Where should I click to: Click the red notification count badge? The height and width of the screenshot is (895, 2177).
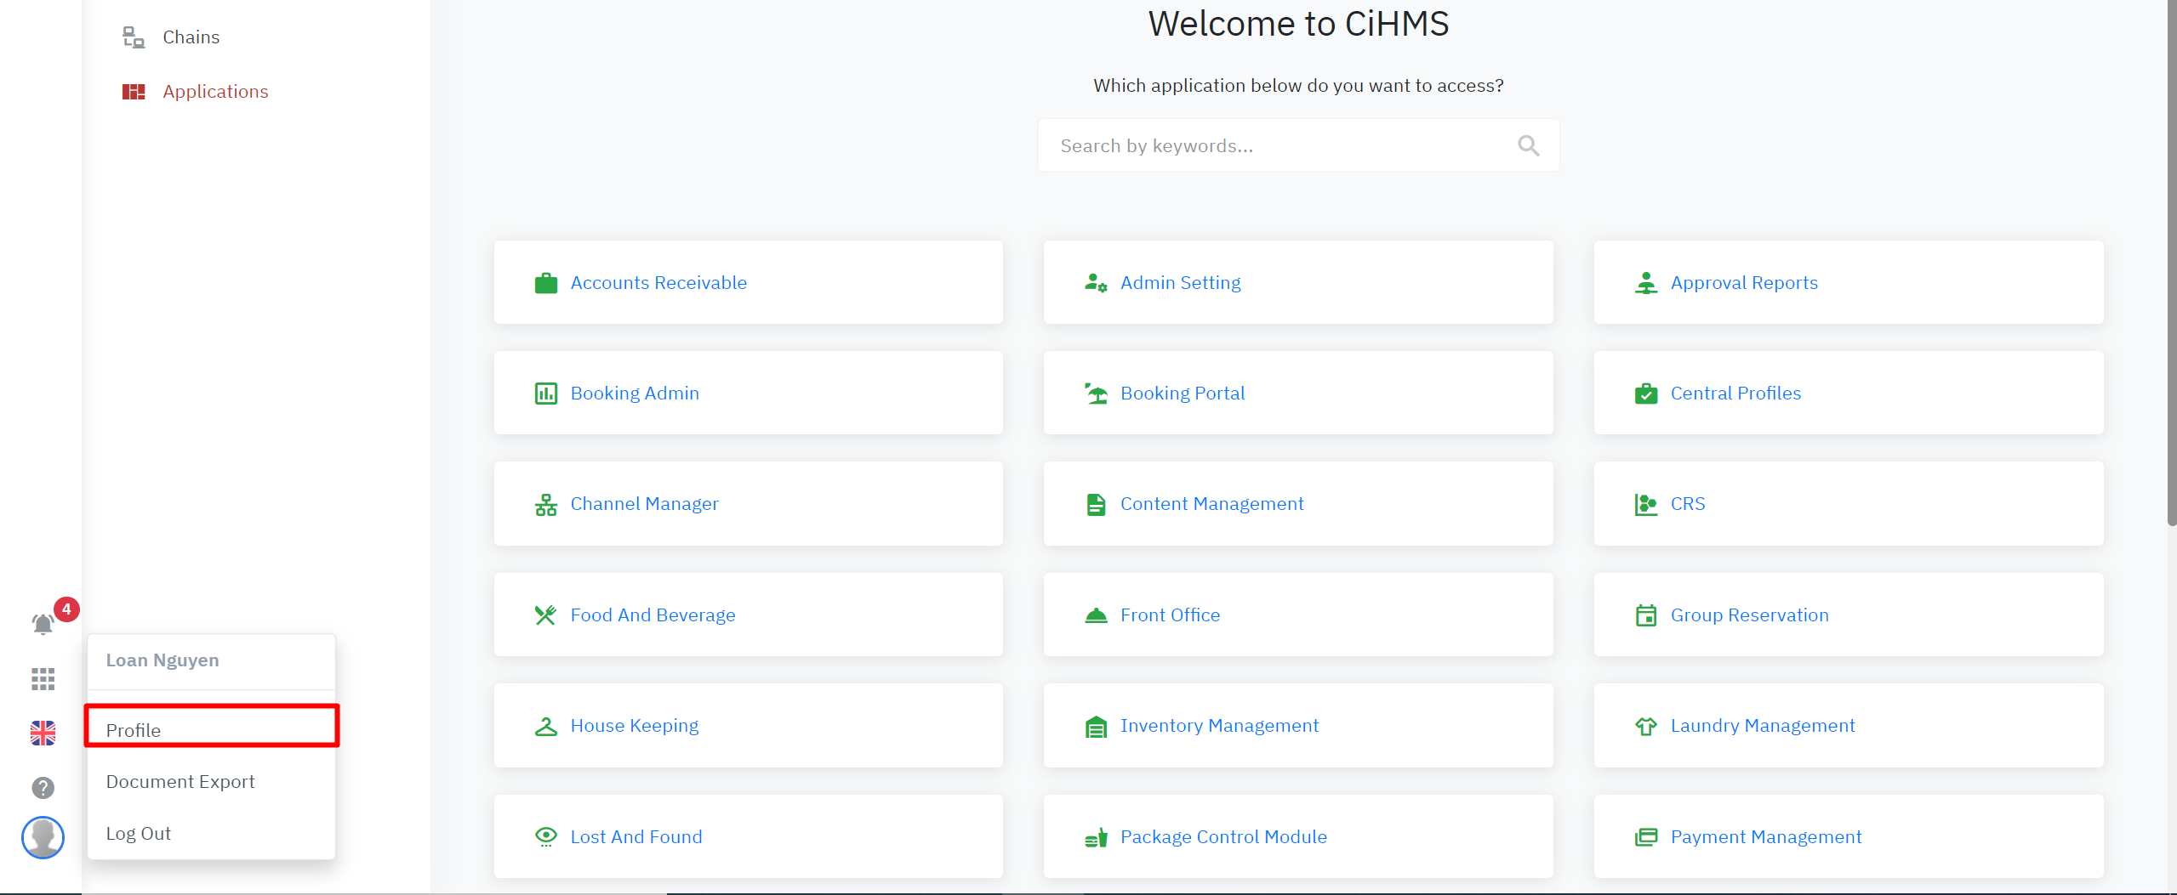point(66,609)
